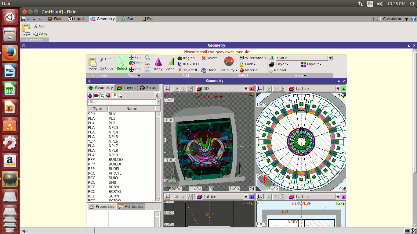The height and width of the screenshot is (234, 417).
Task: Copy in the Geometry ribbon clipboard
Action: (107, 69)
